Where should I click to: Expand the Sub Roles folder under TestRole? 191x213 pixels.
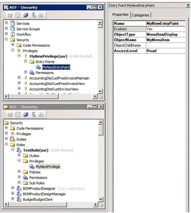coord(19,182)
